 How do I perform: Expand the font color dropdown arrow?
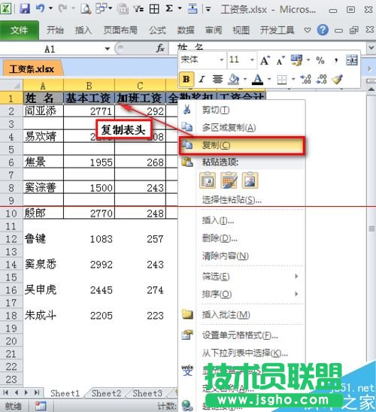pos(269,79)
